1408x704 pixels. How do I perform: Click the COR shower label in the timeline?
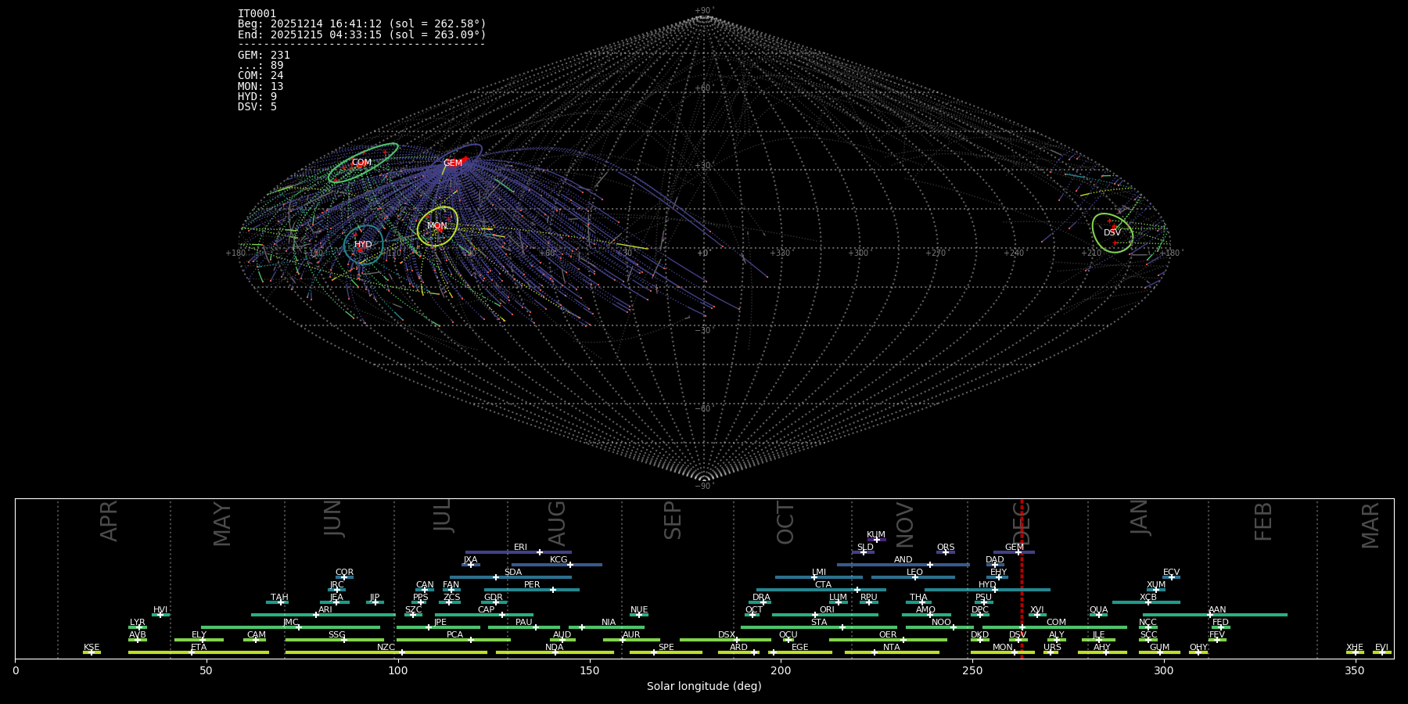344,573
